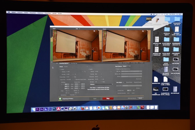The height and width of the screenshot is (130, 195).
Task: Select the Degrade Quality radio button
Action: tap(133, 82)
